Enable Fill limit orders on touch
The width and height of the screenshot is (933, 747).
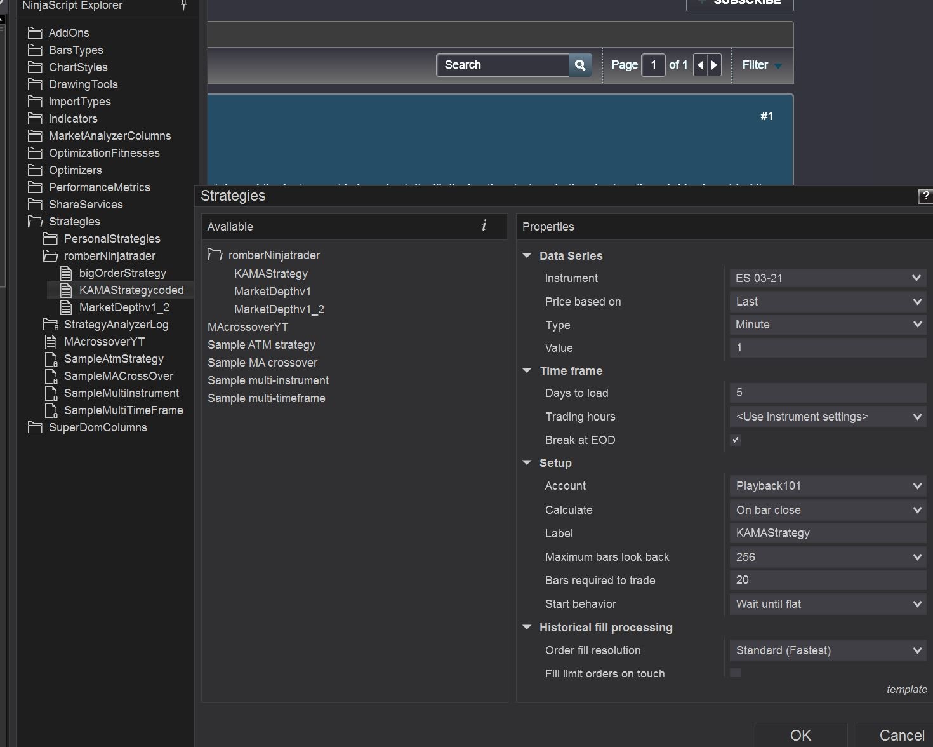(x=736, y=673)
